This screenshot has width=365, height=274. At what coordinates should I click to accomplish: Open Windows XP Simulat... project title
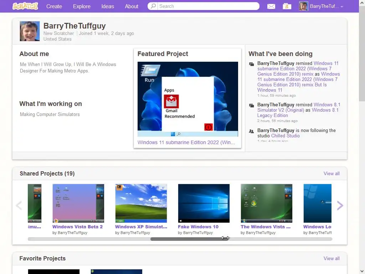(x=141, y=227)
